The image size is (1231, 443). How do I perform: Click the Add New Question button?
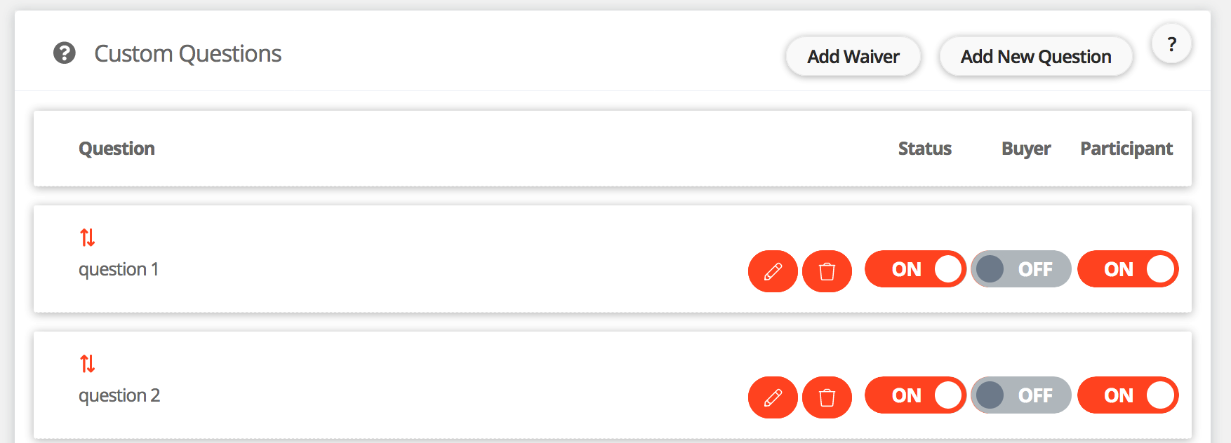coord(1036,57)
